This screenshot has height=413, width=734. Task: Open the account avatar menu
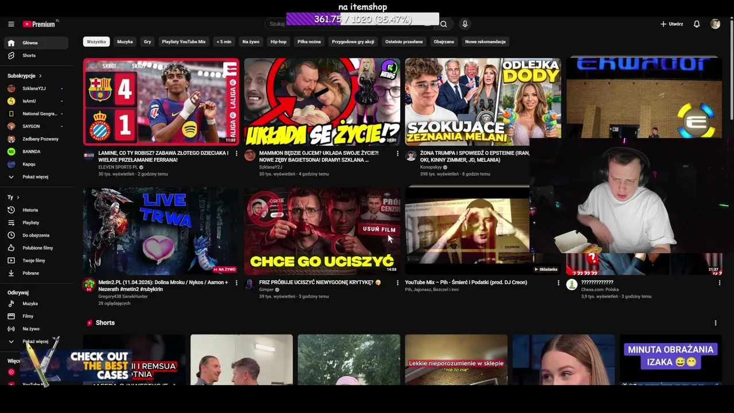pos(715,24)
